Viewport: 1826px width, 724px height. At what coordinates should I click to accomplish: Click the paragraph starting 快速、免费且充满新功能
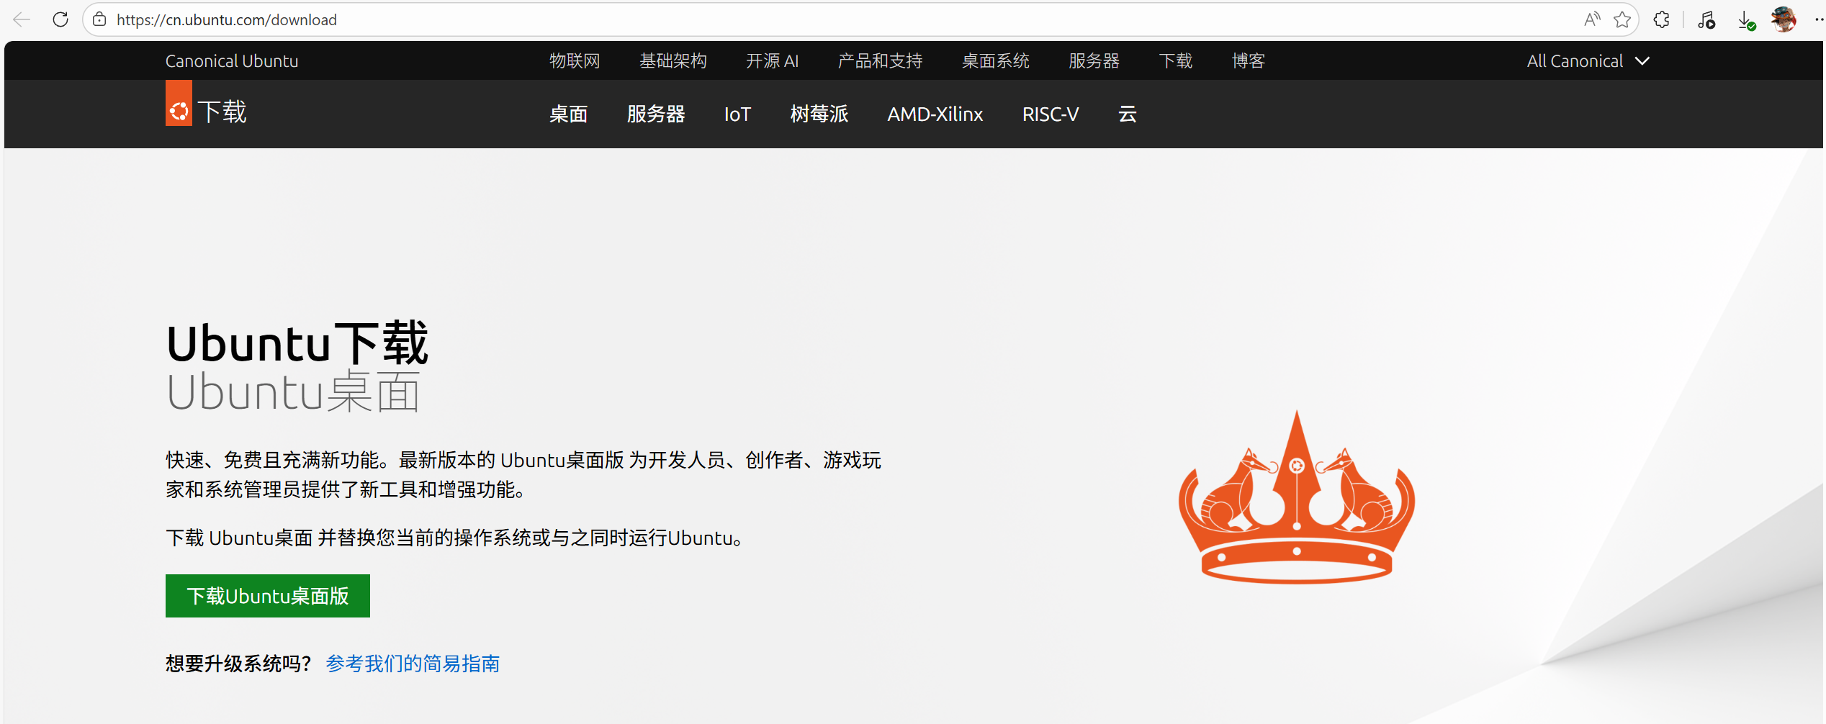(x=523, y=475)
